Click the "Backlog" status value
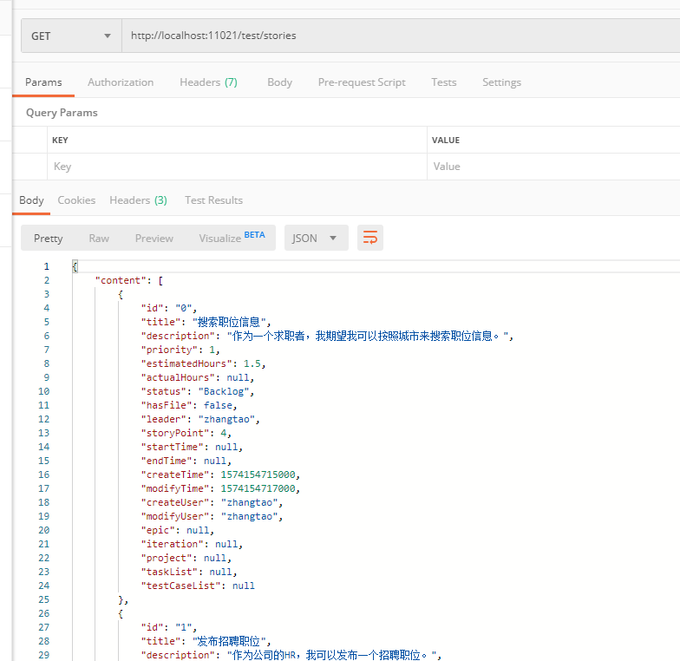This screenshot has width=680, height=661. click(224, 392)
